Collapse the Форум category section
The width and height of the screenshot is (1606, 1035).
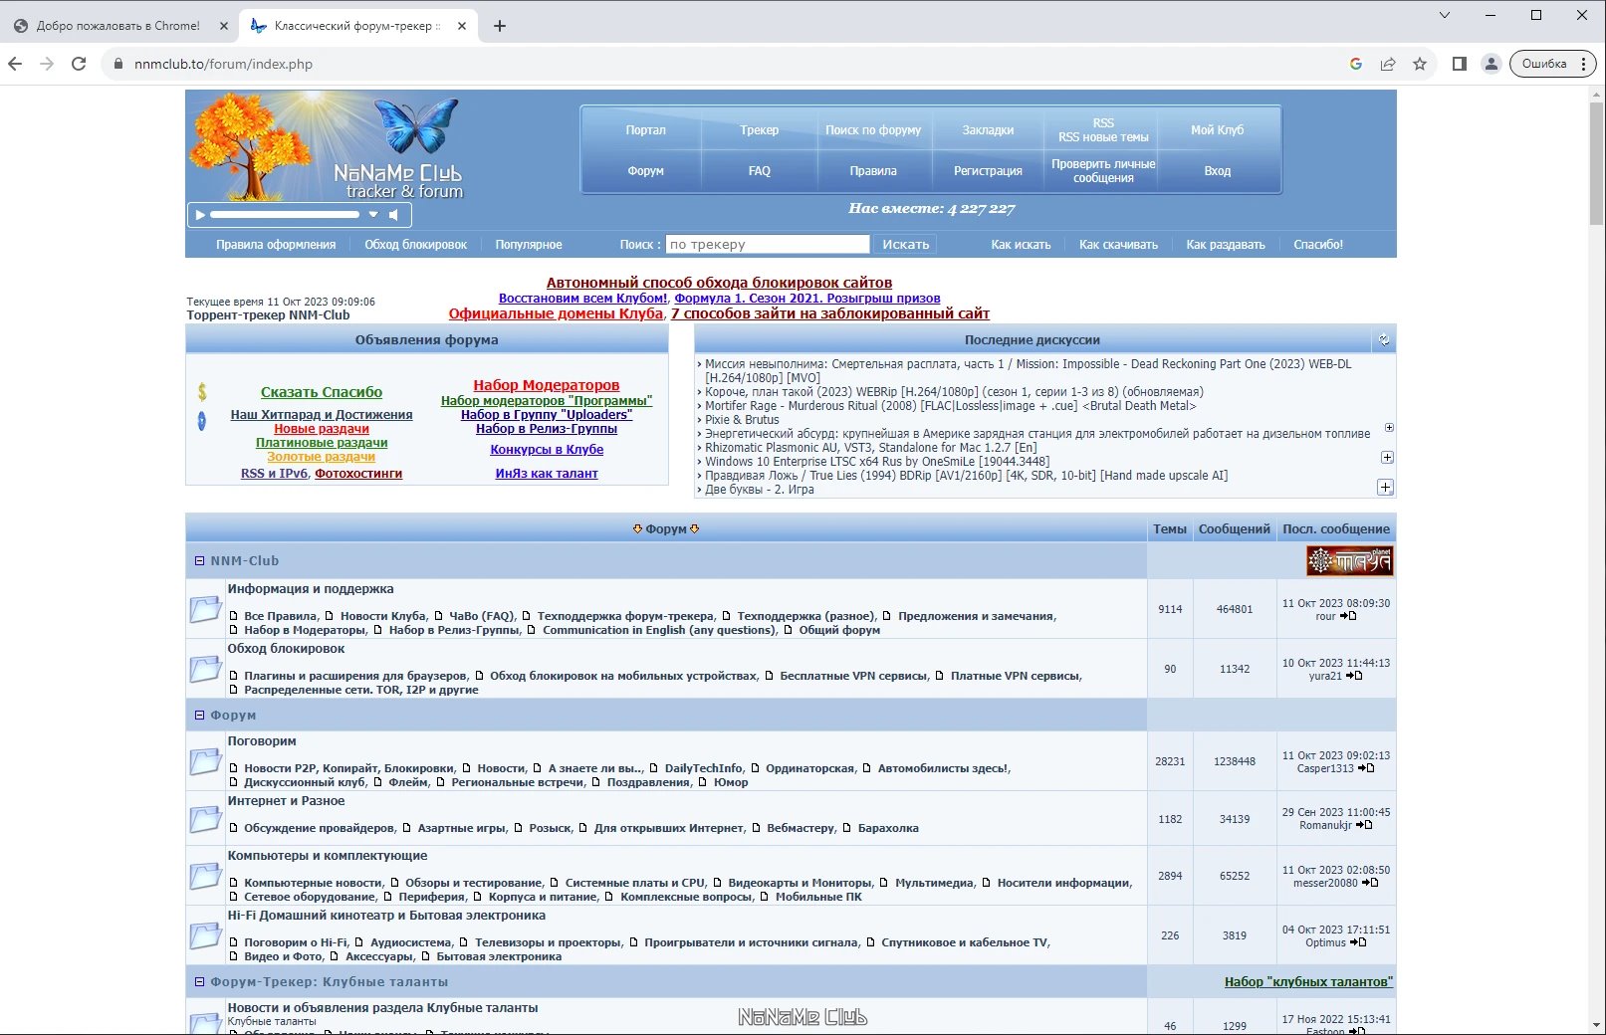199,716
